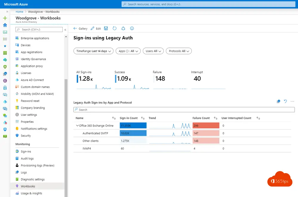The image size is (298, 197).
Task: Collapse the Office 365 Exchange Online row
Action: 77,125
